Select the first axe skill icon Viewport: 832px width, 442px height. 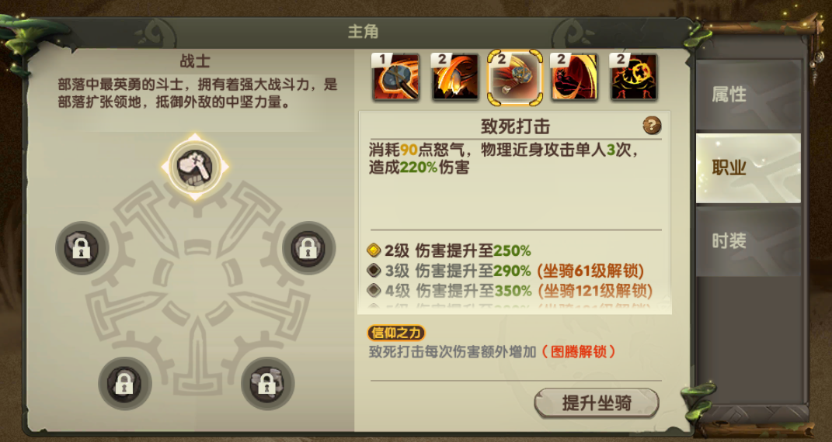point(396,78)
